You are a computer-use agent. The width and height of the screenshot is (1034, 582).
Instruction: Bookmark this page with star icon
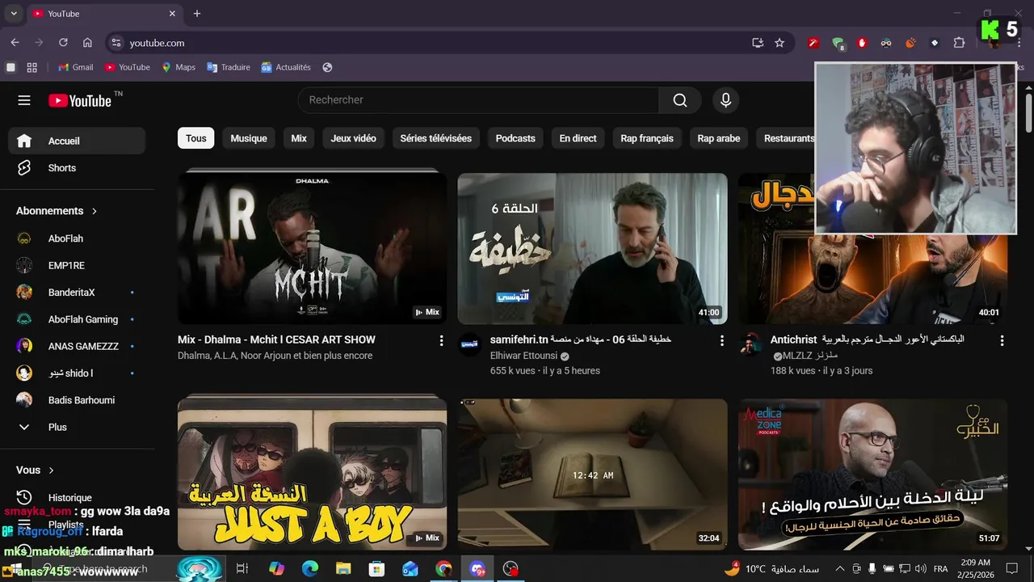pyautogui.click(x=780, y=43)
